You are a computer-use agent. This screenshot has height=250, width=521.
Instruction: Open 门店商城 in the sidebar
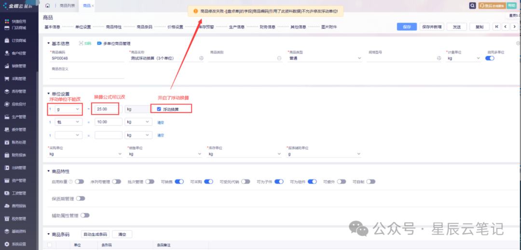15,28
